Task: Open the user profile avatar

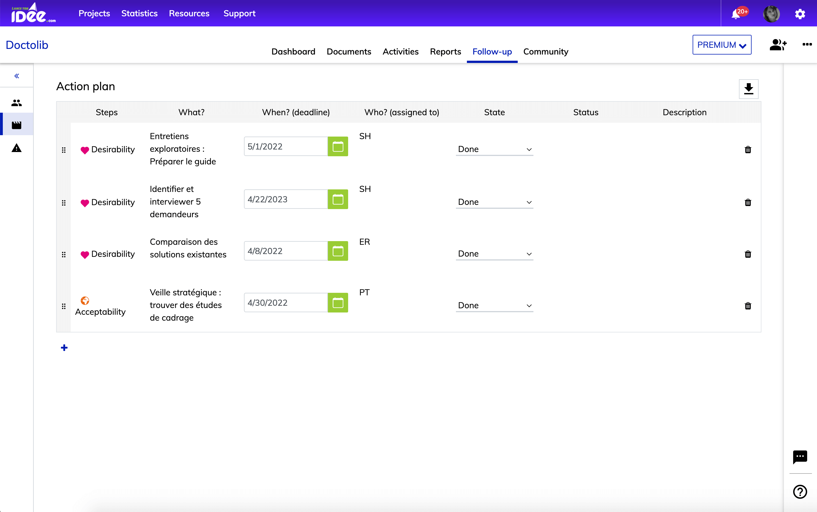Action: (x=771, y=14)
